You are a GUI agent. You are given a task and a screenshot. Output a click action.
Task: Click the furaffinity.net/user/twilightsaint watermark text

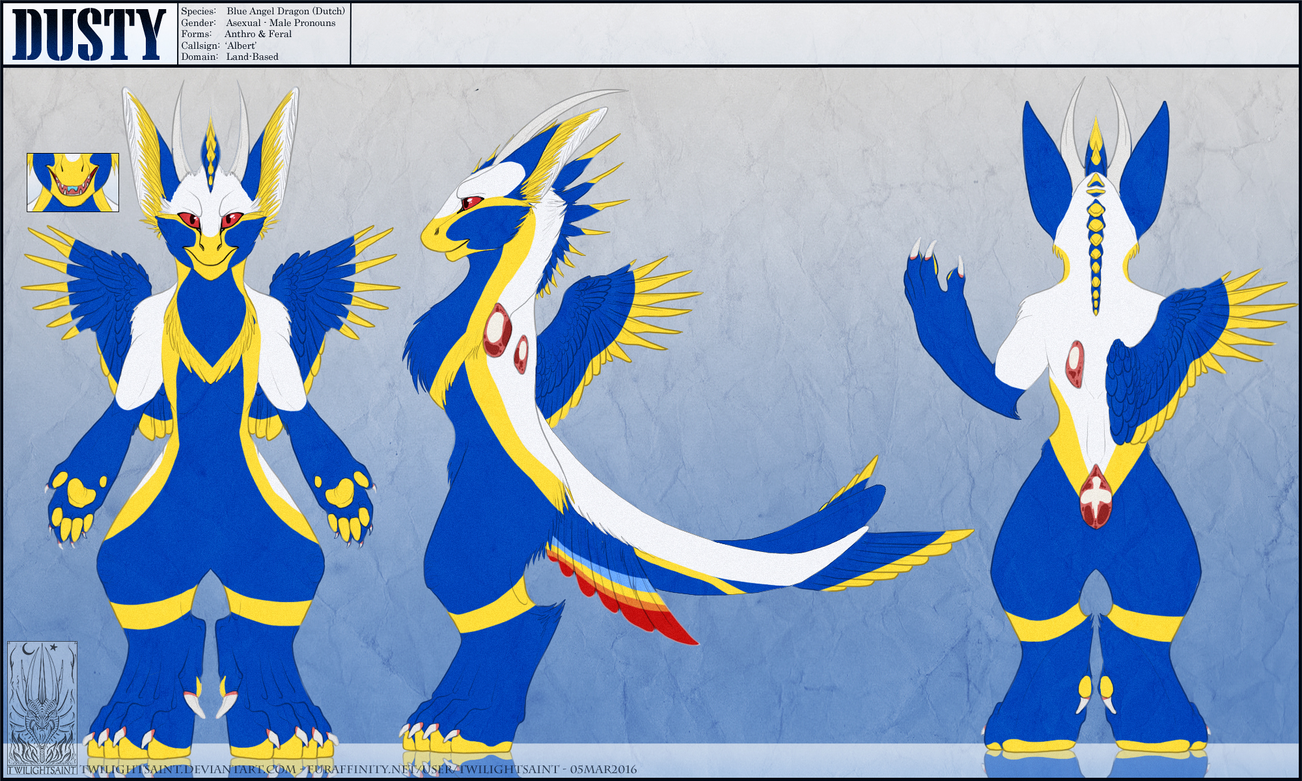click(433, 770)
